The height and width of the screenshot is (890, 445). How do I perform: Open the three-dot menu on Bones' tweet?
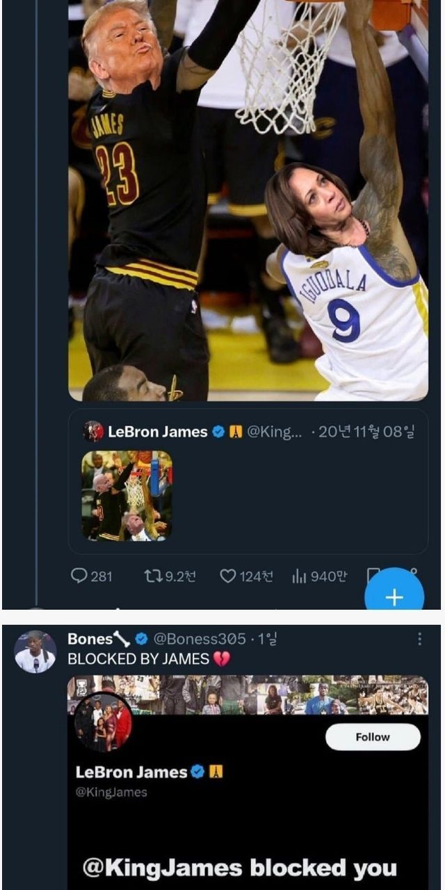[x=419, y=639]
